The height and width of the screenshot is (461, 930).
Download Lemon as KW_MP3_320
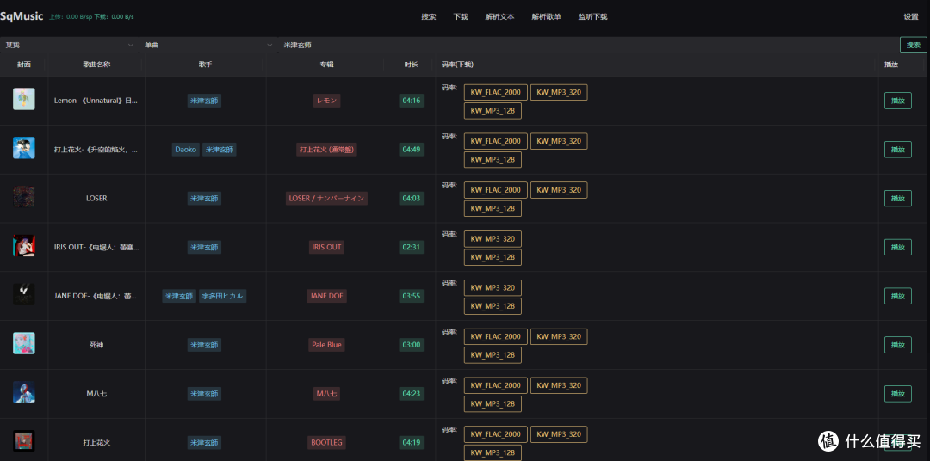559,92
